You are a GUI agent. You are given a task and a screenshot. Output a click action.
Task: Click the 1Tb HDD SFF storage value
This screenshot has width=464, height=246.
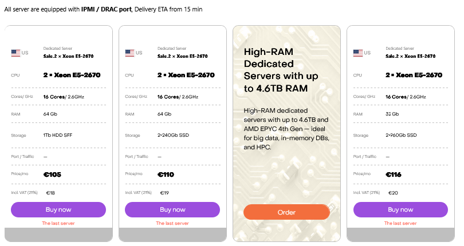[58, 136]
